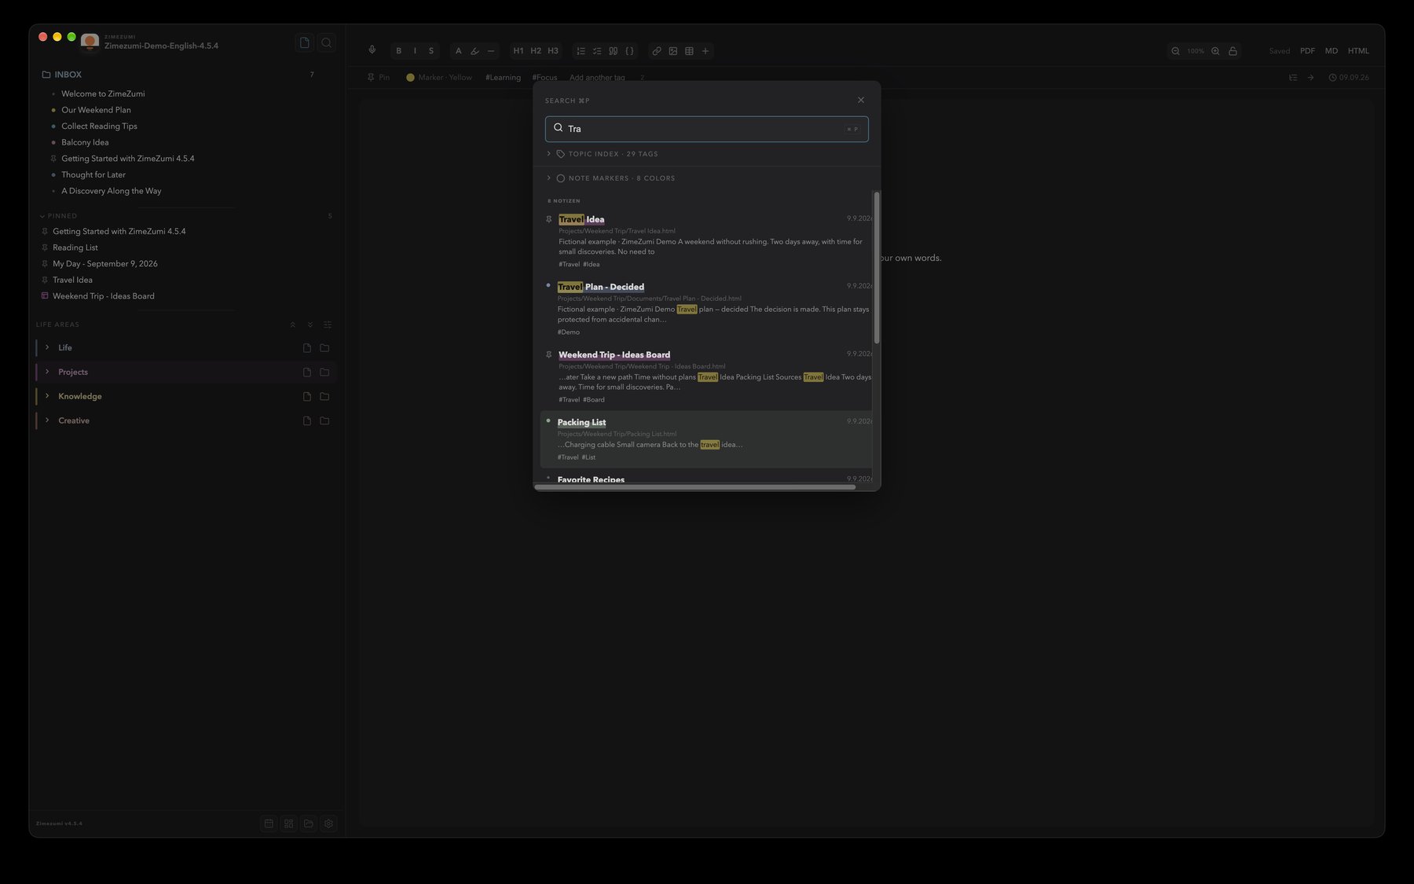Close the search dialog
The width and height of the screenshot is (1414, 884).
point(861,100)
